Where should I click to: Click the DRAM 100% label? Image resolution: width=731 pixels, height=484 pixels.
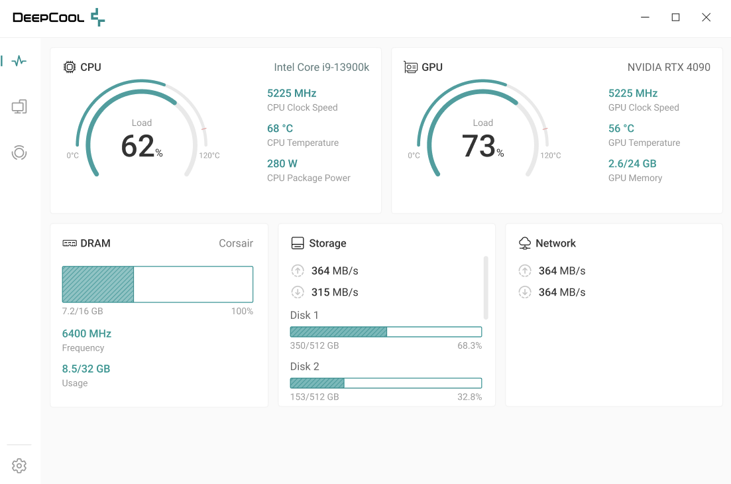coord(242,311)
